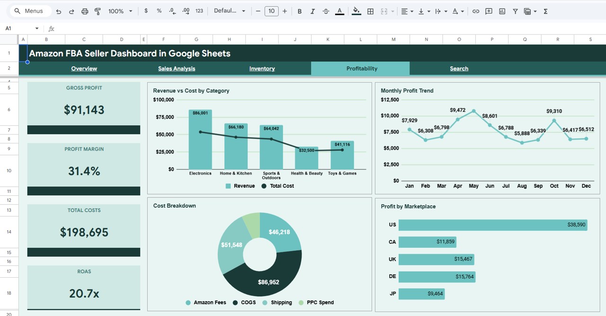Viewport: 606px width, 316px height.
Task: Open the text color picker
Action: (x=339, y=11)
